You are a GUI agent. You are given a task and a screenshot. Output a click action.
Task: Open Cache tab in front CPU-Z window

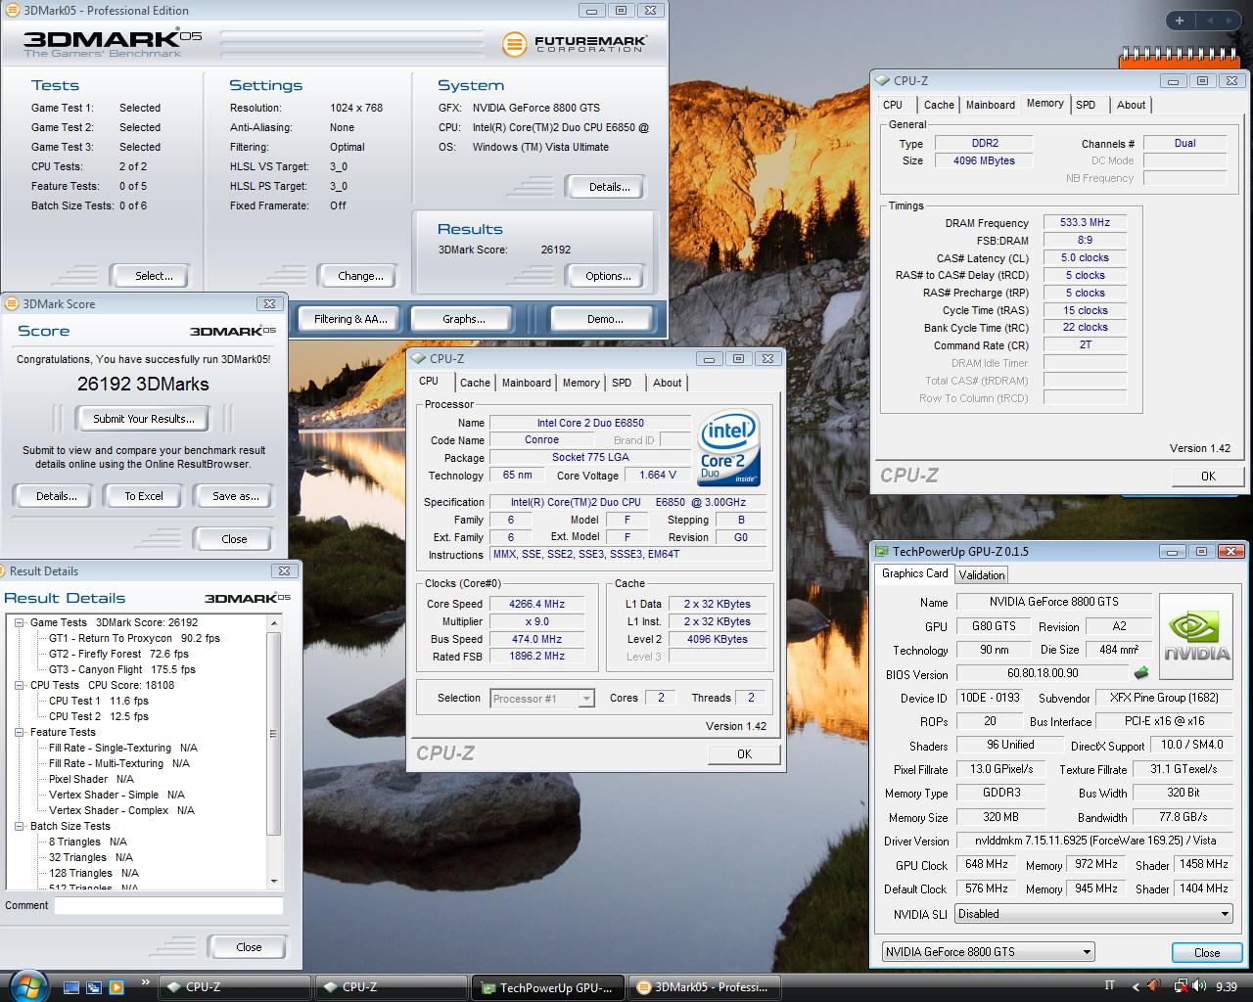tap(475, 383)
